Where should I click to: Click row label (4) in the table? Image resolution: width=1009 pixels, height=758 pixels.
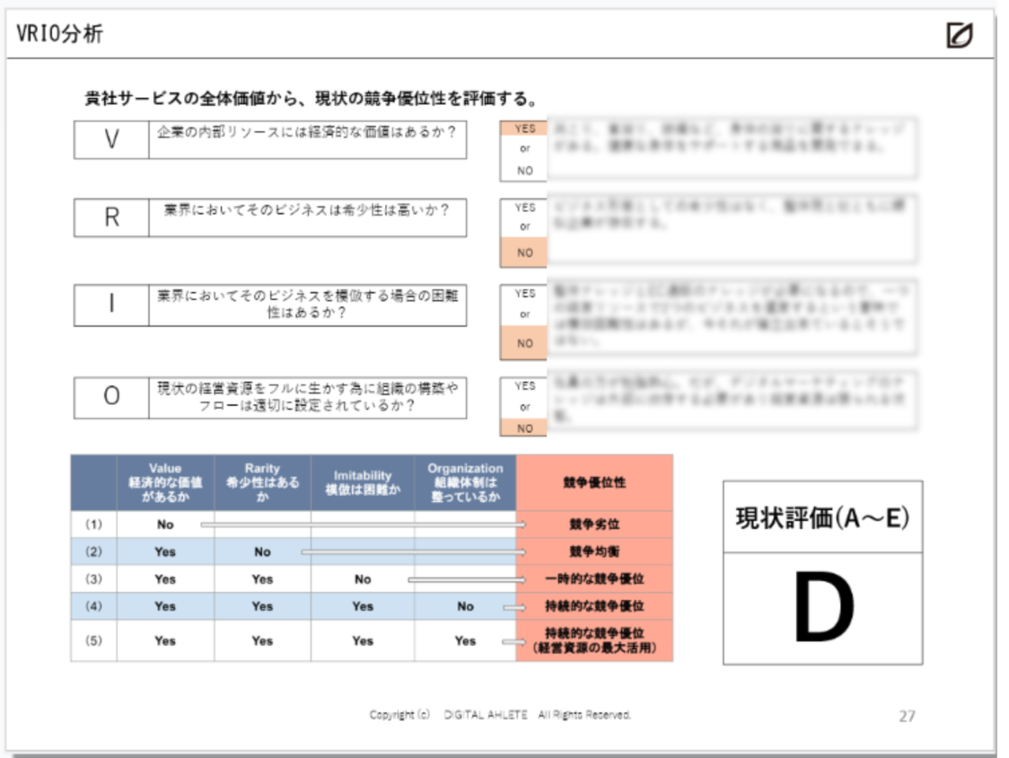tap(94, 606)
